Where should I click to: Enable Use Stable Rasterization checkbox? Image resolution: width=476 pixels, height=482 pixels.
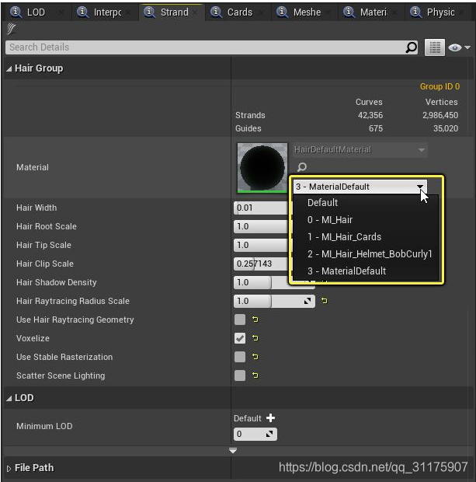coord(240,357)
